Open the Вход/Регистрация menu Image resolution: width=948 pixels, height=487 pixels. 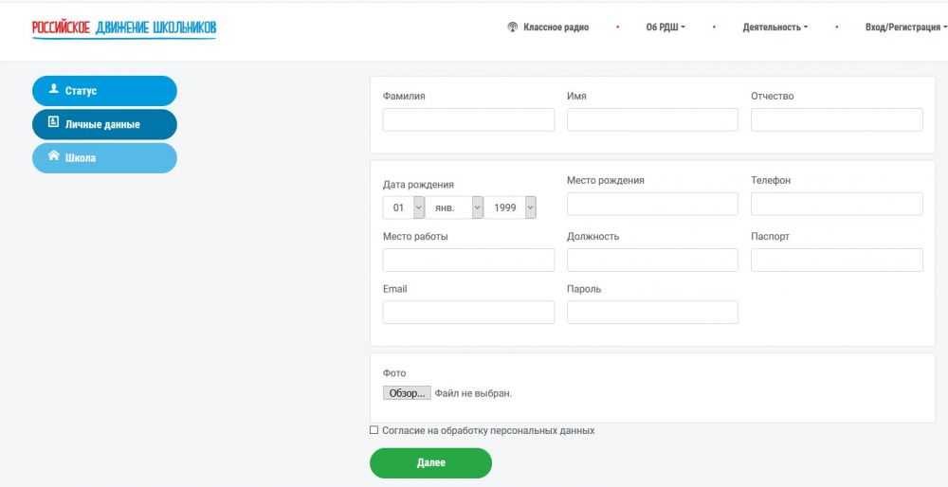click(906, 27)
